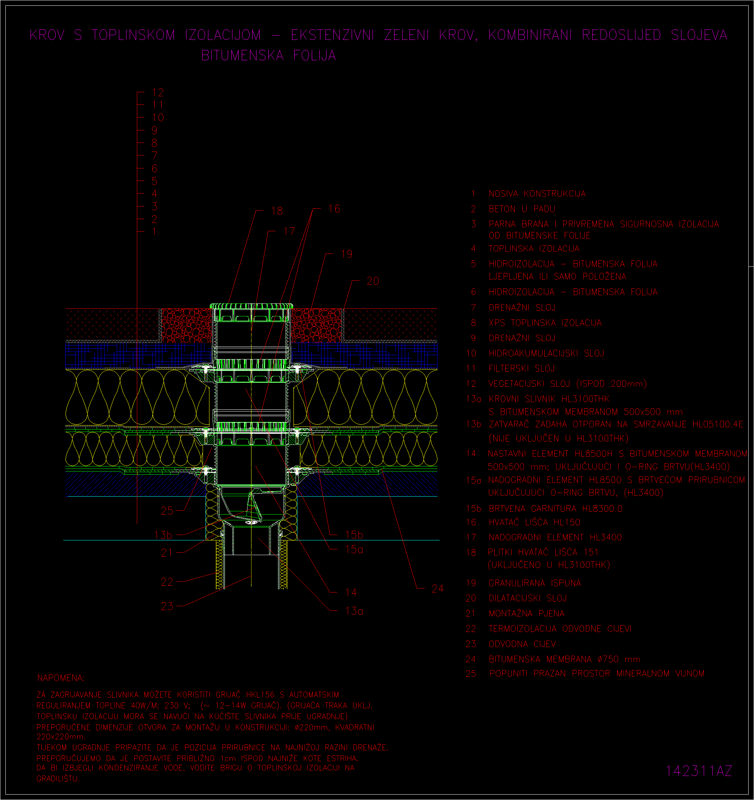Click legend text 'NASTAVNI ELEMENT HL8500H'
The image size is (754, 800).
coord(550,454)
